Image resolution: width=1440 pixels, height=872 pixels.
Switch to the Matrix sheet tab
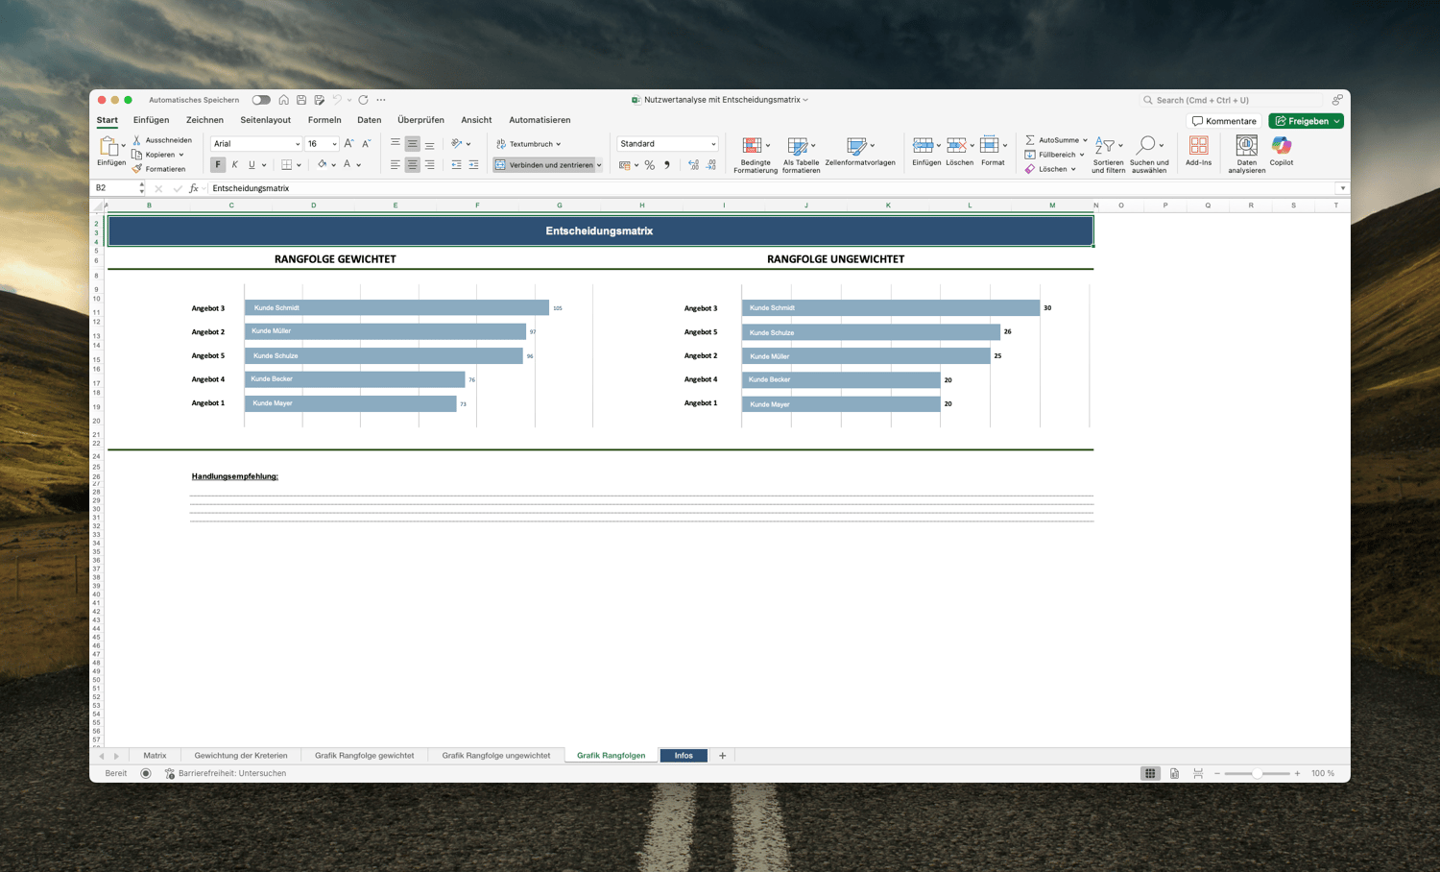[155, 756]
